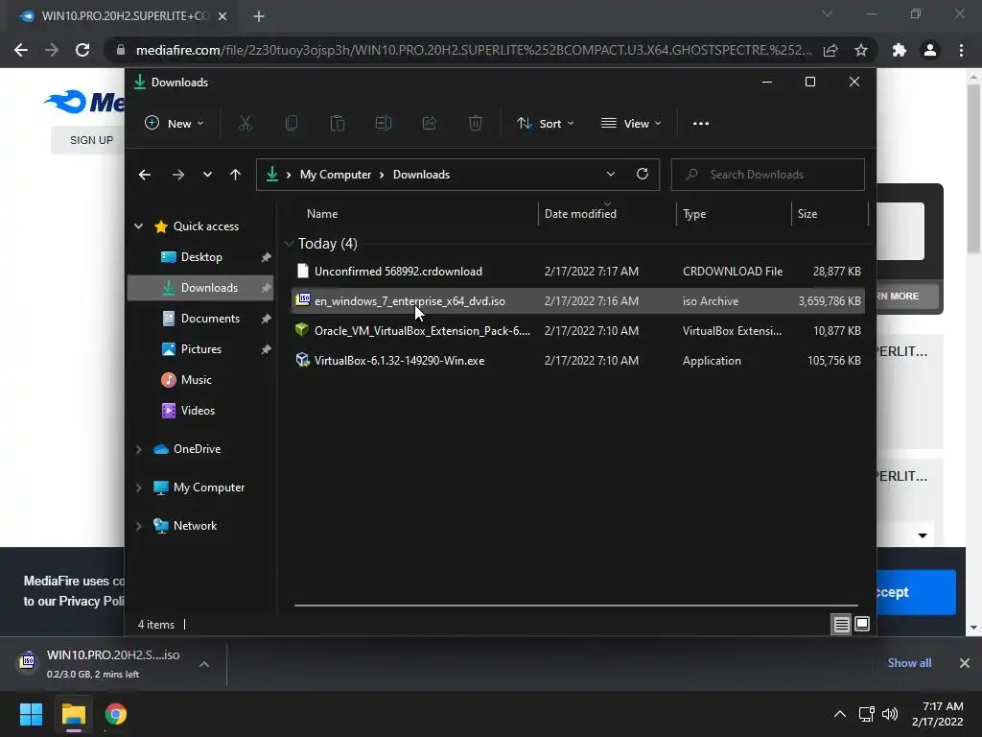
Task: Switch to details list view icon
Action: click(x=841, y=624)
